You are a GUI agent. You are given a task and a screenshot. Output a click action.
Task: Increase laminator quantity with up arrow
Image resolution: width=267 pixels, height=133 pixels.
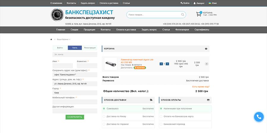[161, 64]
